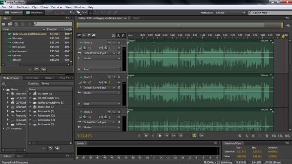The image size is (292, 164).
Task: Switch to Multitrack view
Action: pos(34,12)
